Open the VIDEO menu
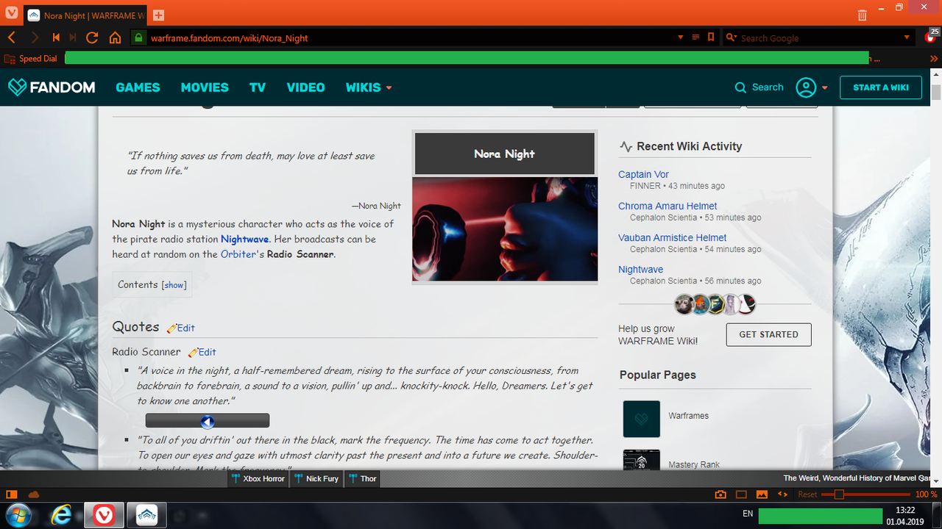The height and width of the screenshot is (529, 942). coord(305,87)
